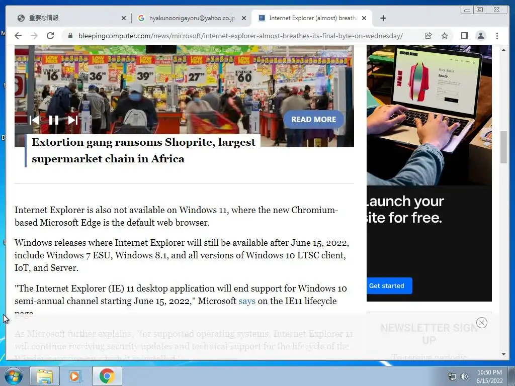Image resolution: width=515 pixels, height=386 pixels.
Task: Open the Chrome profile avatar
Action: (x=480, y=36)
